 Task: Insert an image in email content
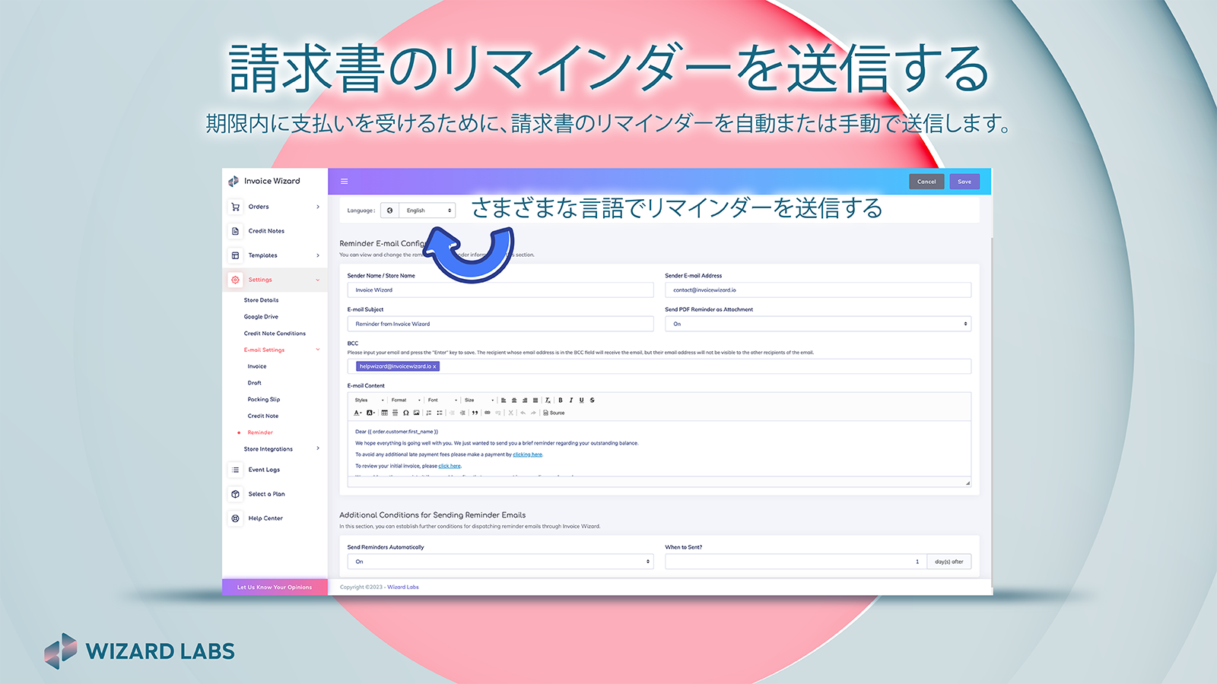point(416,413)
